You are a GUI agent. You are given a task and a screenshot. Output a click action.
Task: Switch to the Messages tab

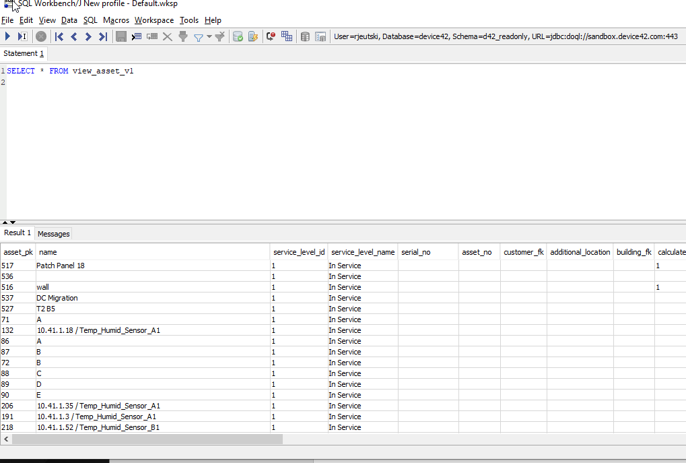(53, 234)
